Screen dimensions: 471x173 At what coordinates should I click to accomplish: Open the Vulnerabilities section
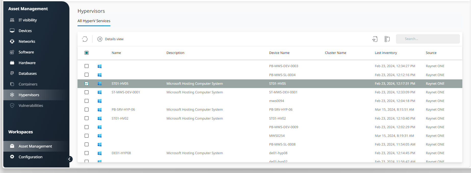pyautogui.click(x=31, y=106)
